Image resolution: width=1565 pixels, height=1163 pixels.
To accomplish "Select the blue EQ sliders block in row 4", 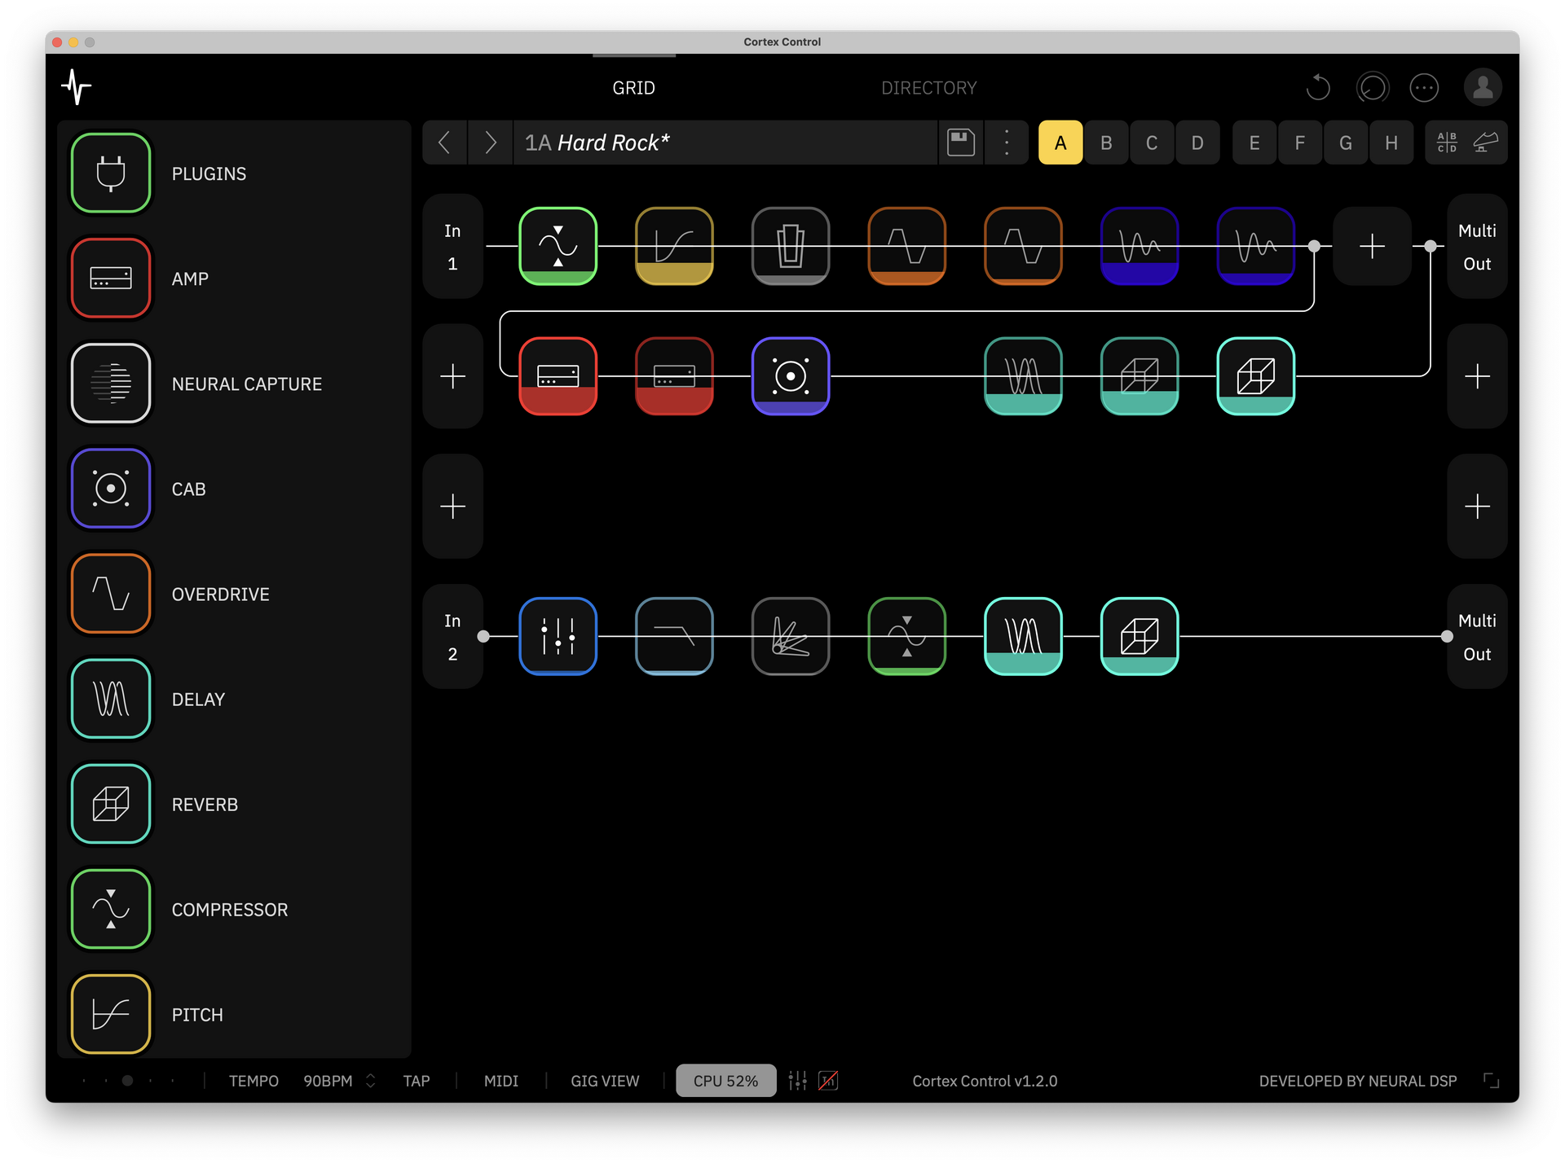I will tap(558, 636).
